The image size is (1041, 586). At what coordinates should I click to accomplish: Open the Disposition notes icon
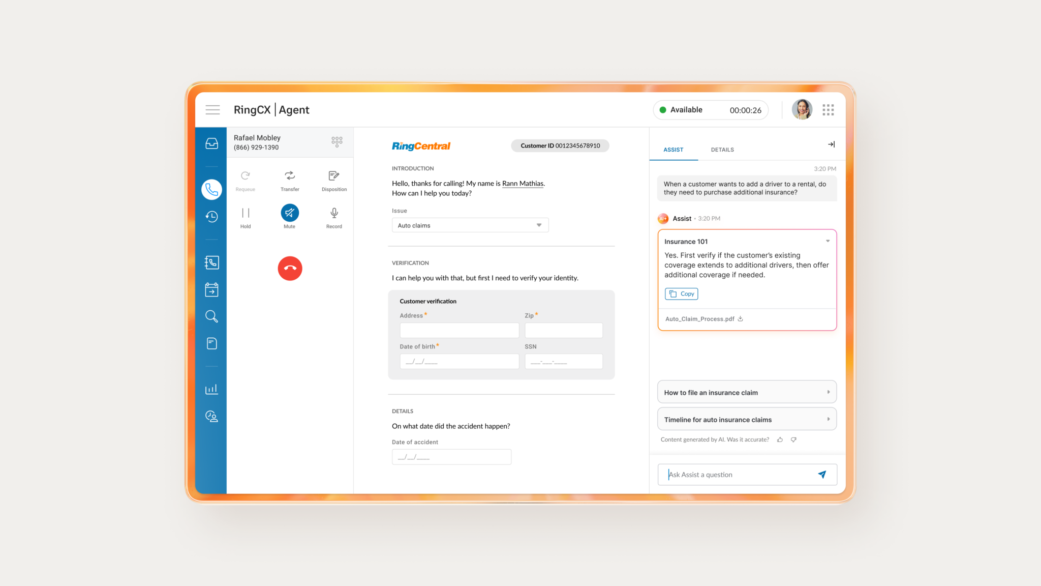(334, 176)
